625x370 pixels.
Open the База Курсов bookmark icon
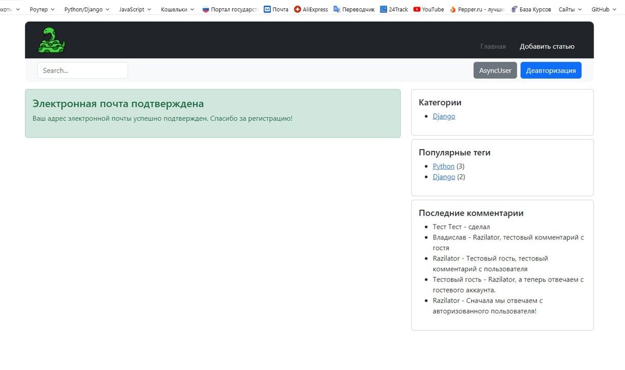coord(514,9)
